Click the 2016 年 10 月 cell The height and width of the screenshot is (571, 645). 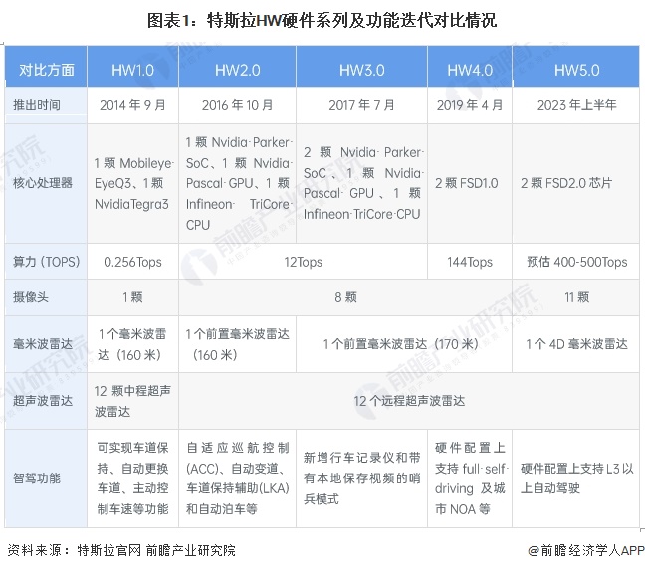point(237,105)
